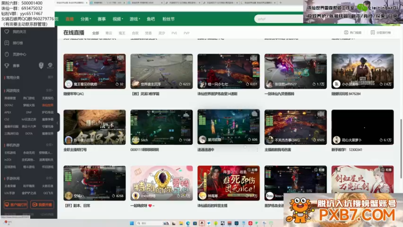Click page vertical scrollbar thumb
This screenshot has height=227, width=403.
(401, 148)
